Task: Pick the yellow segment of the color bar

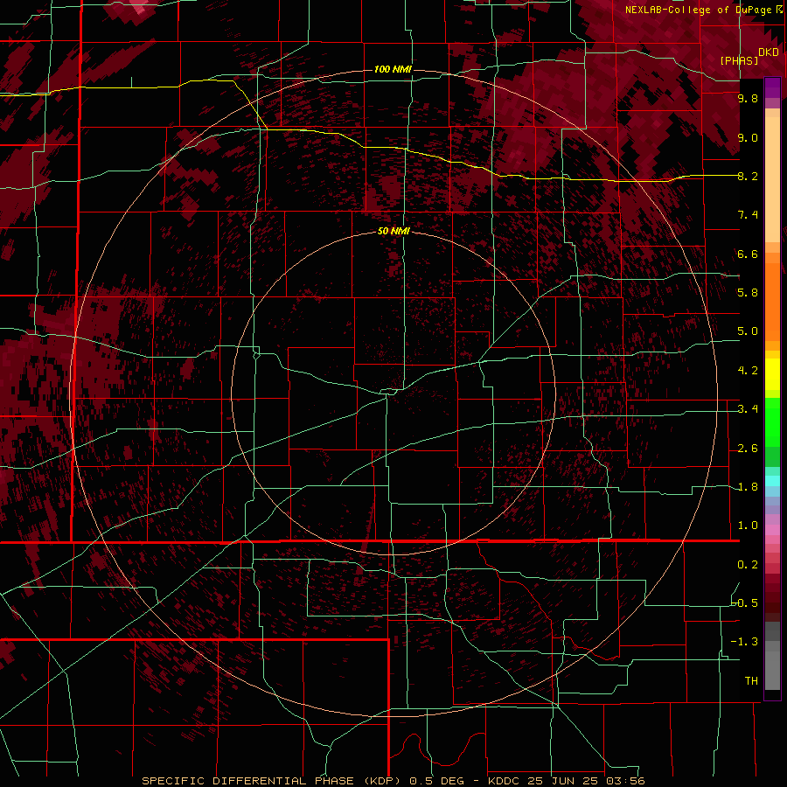Action: click(x=772, y=374)
